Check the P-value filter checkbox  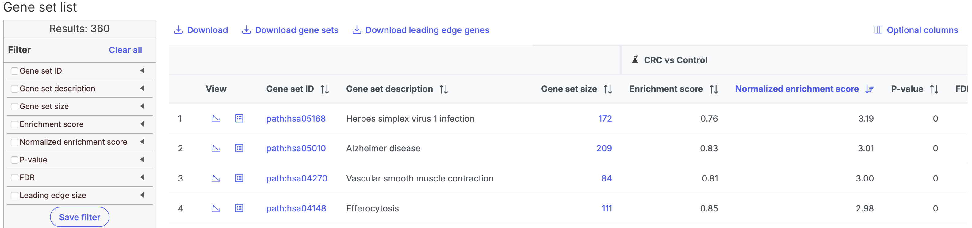(x=15, y=160)
